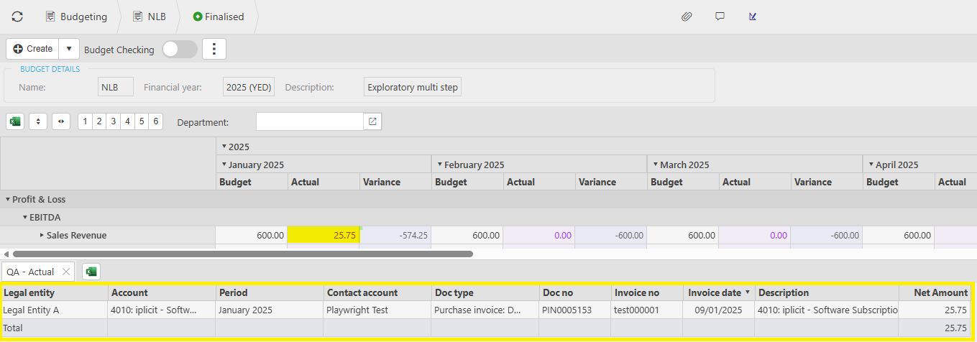The width and height of the screenshot is (977, 342).
Task: Click the horizontal expand/collapse columns icon
Action: 61,121
